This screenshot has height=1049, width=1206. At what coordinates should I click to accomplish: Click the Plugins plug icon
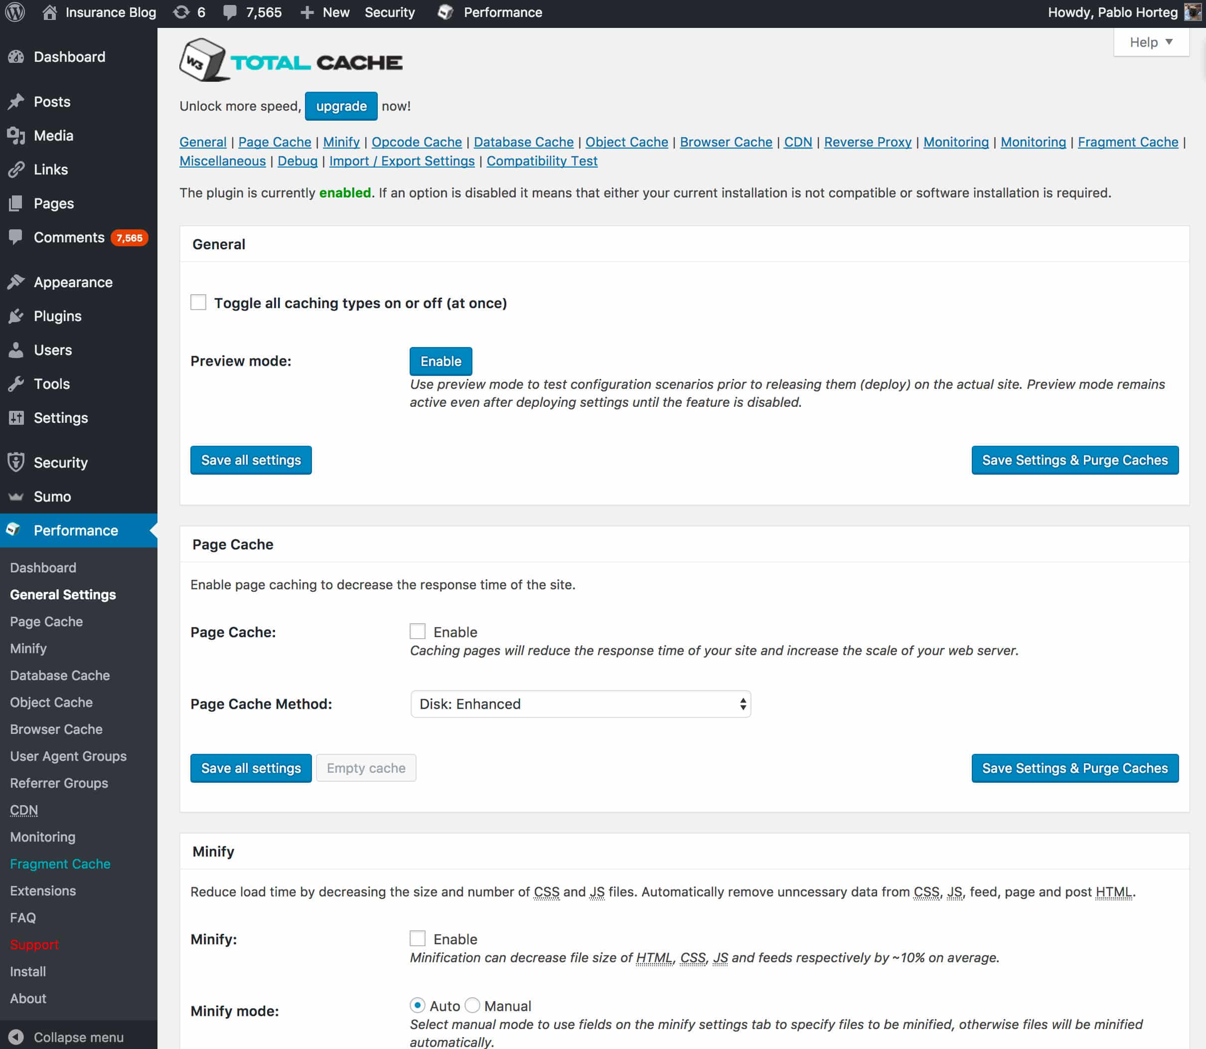16,316
